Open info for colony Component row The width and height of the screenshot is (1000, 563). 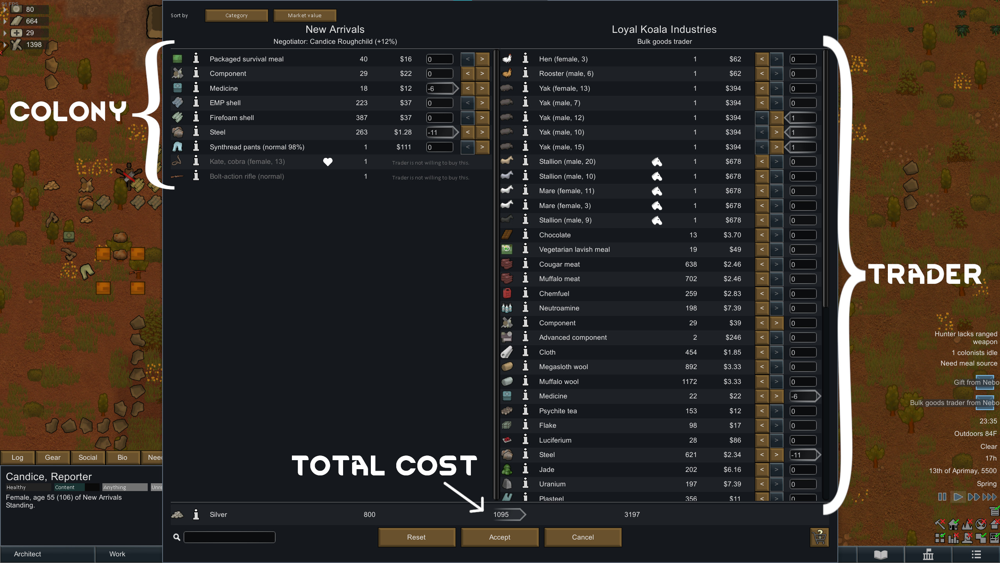pos(196,73)
